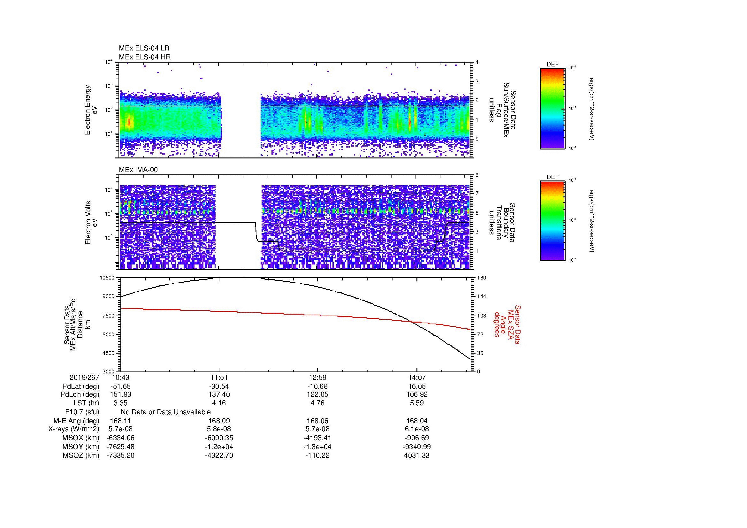Click PdLat value '16.05'
The height and width of the screenshot is (528, 747).
[417, 386]
